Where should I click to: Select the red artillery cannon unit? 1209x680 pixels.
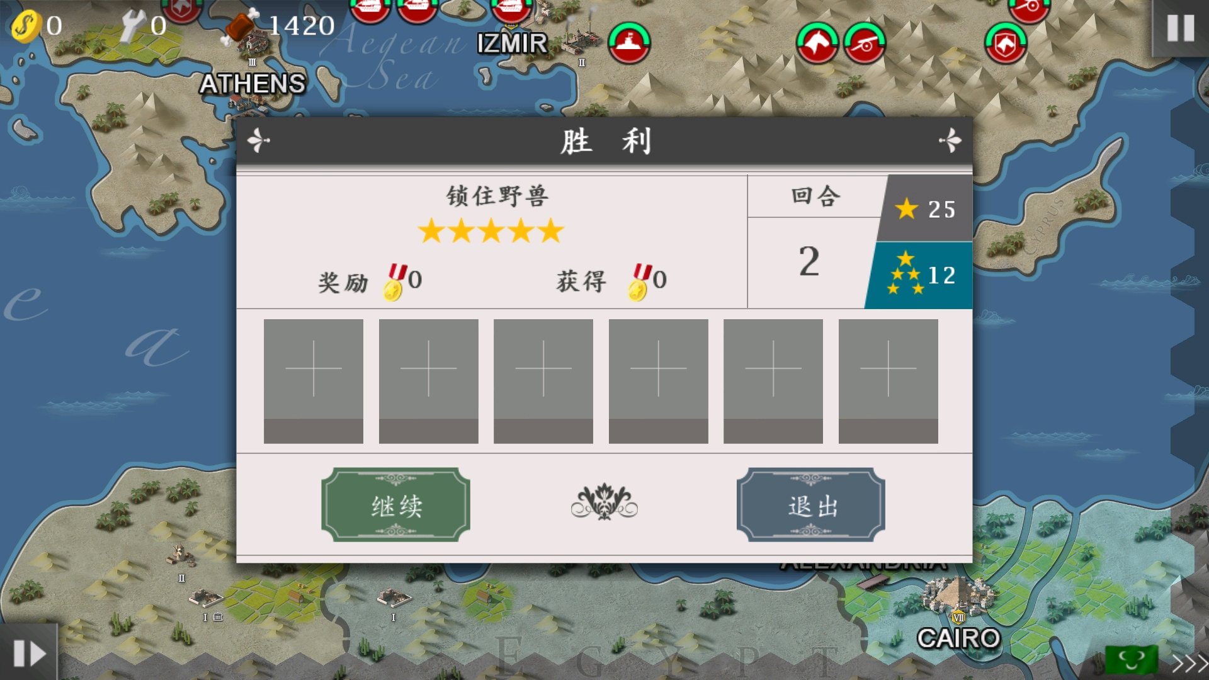coord(865,43)
